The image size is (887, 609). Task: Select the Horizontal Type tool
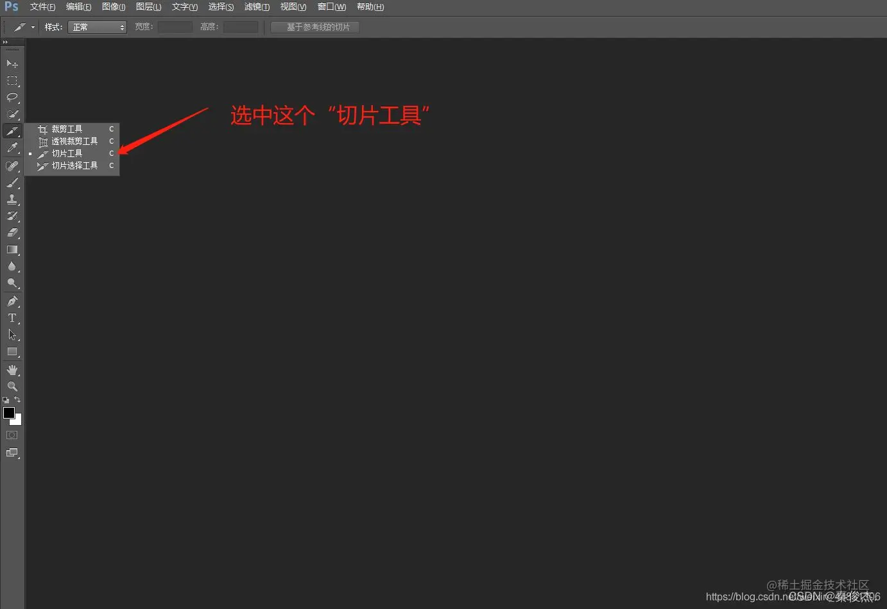tap(12, 318)
